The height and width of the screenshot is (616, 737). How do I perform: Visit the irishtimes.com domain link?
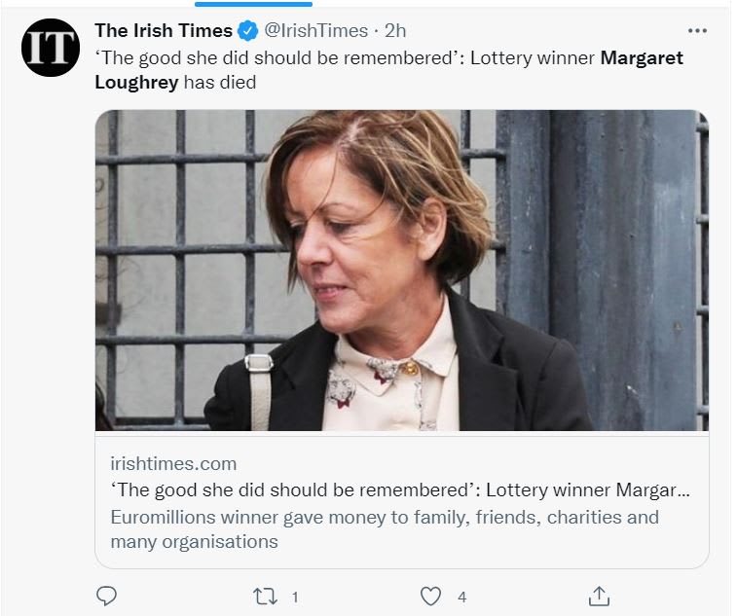(x=173, y=463)
